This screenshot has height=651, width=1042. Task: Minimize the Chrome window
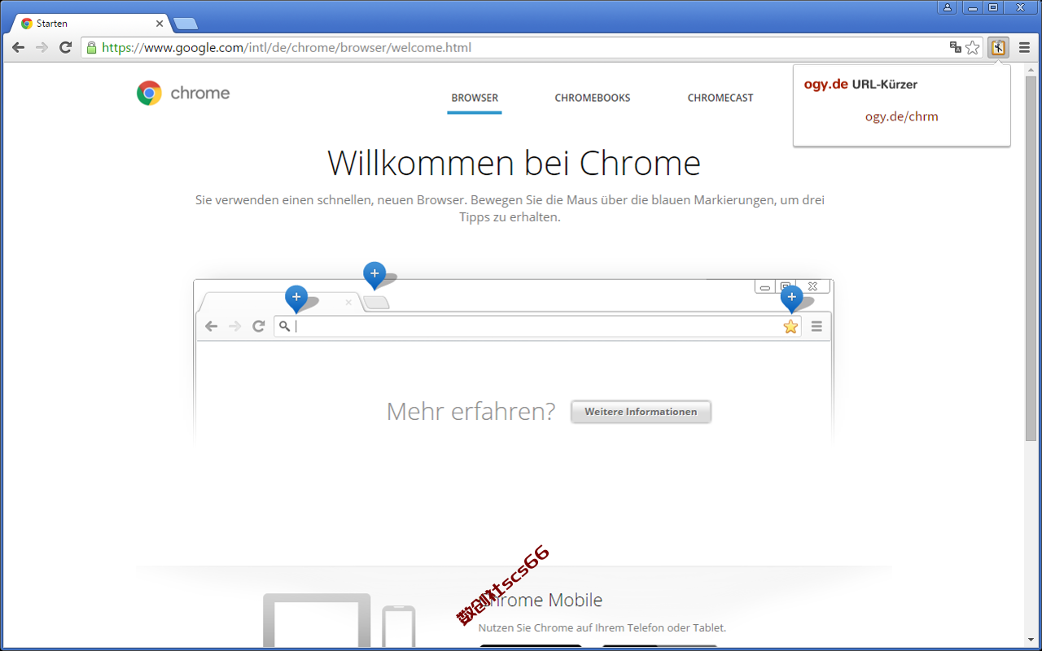click(x=972, y=7)
